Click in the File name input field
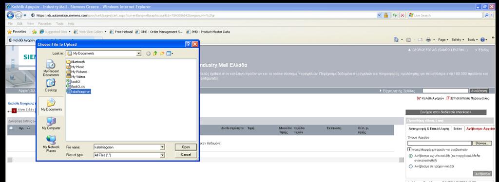Viewport: 499px width, 182px height. click(x=127, y=147)
